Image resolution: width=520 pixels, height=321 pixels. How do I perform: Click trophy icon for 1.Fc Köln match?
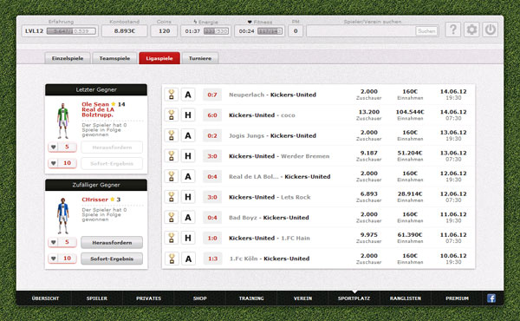pyautogui.click(x=172, y=259)
